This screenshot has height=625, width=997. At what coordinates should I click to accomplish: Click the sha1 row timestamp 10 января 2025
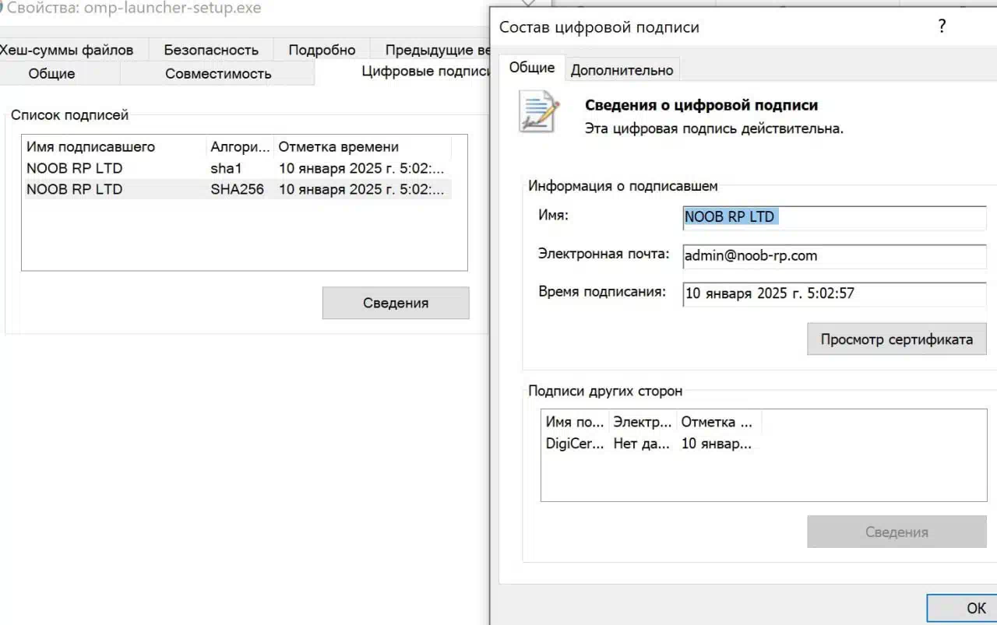click(x=361, y=168)
